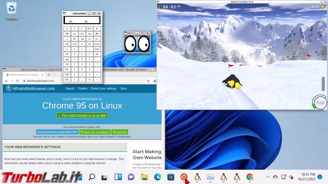The image size is (328, 184).
Task: Bookmark the page with the star icon
Action: [148, 81]
